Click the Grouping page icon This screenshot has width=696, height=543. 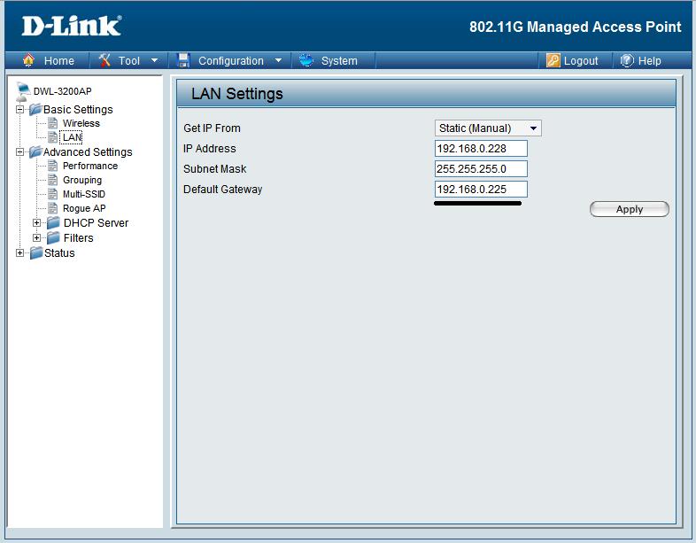click(x=52, y=180)
